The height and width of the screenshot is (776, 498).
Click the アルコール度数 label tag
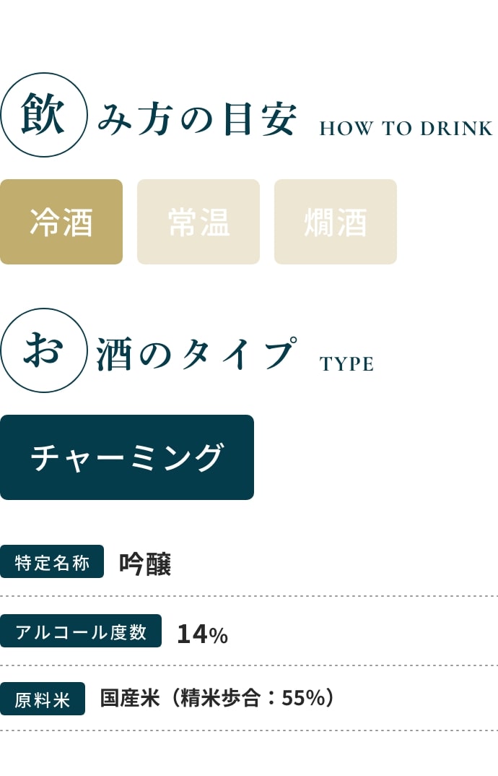click(81, 631)
